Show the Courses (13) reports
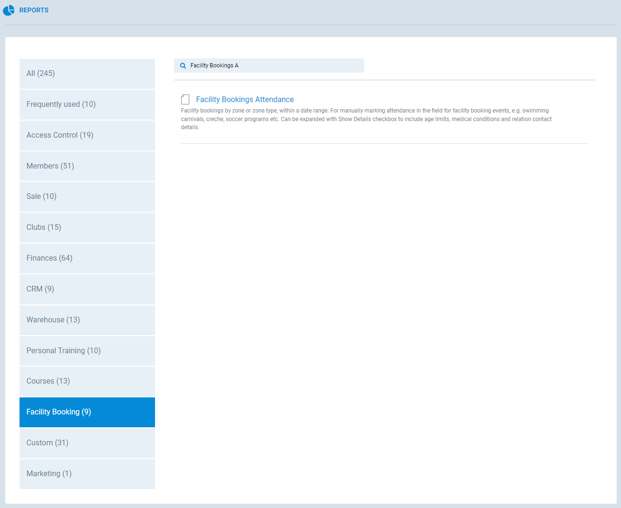 [87, 381]
